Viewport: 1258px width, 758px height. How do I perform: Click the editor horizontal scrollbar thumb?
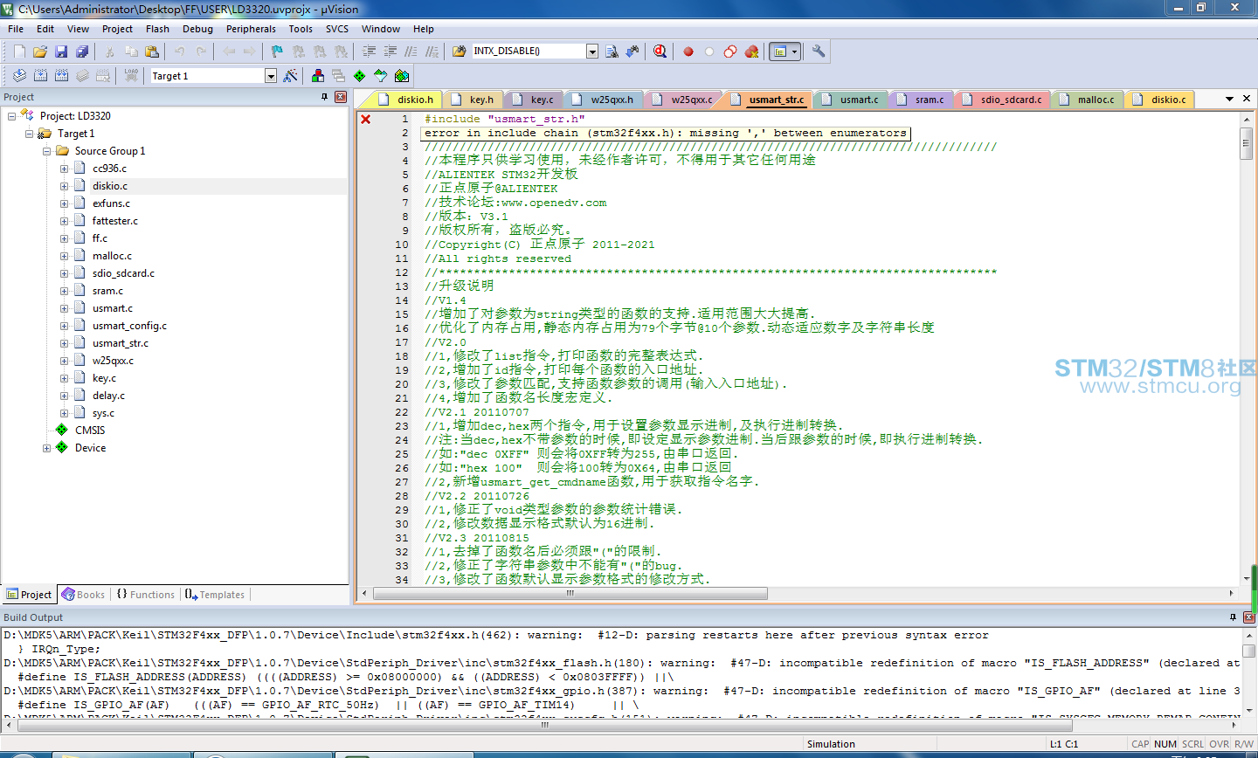tap(570, 594)
